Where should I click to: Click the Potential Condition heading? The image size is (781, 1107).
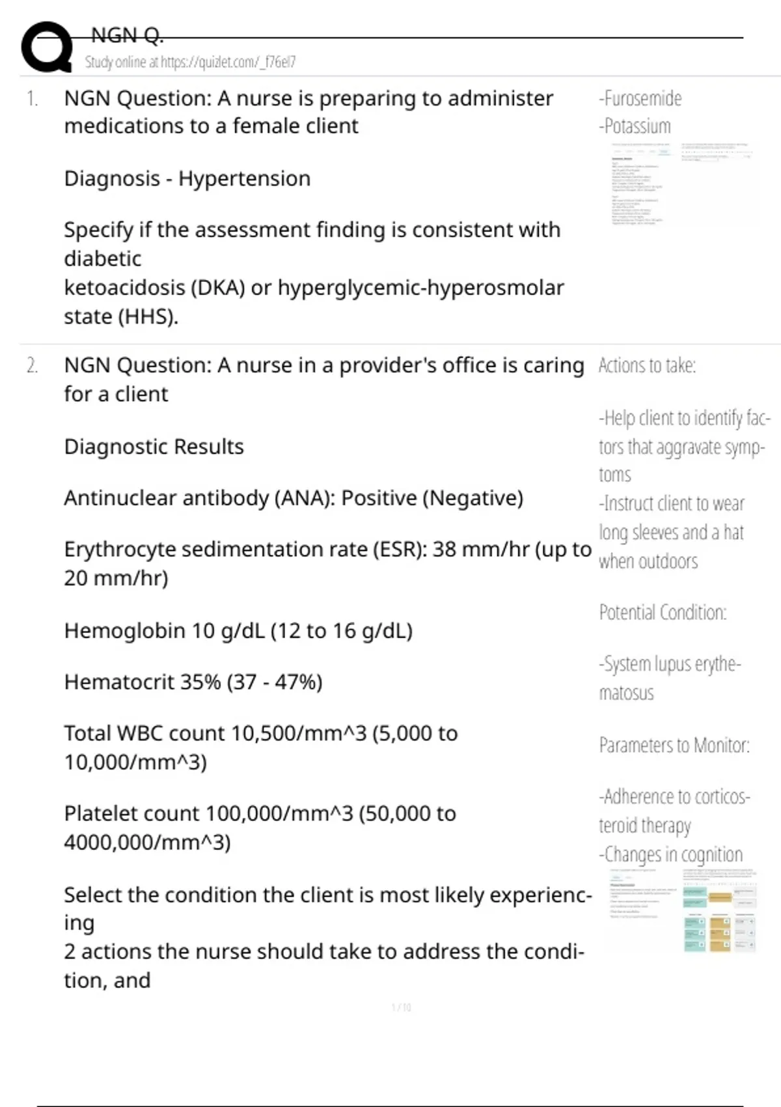pyautogui.click(x=663, y=613)
